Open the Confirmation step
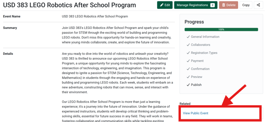Image resolution: width=266 pixels, height=122 pixels. click(200, 69)
